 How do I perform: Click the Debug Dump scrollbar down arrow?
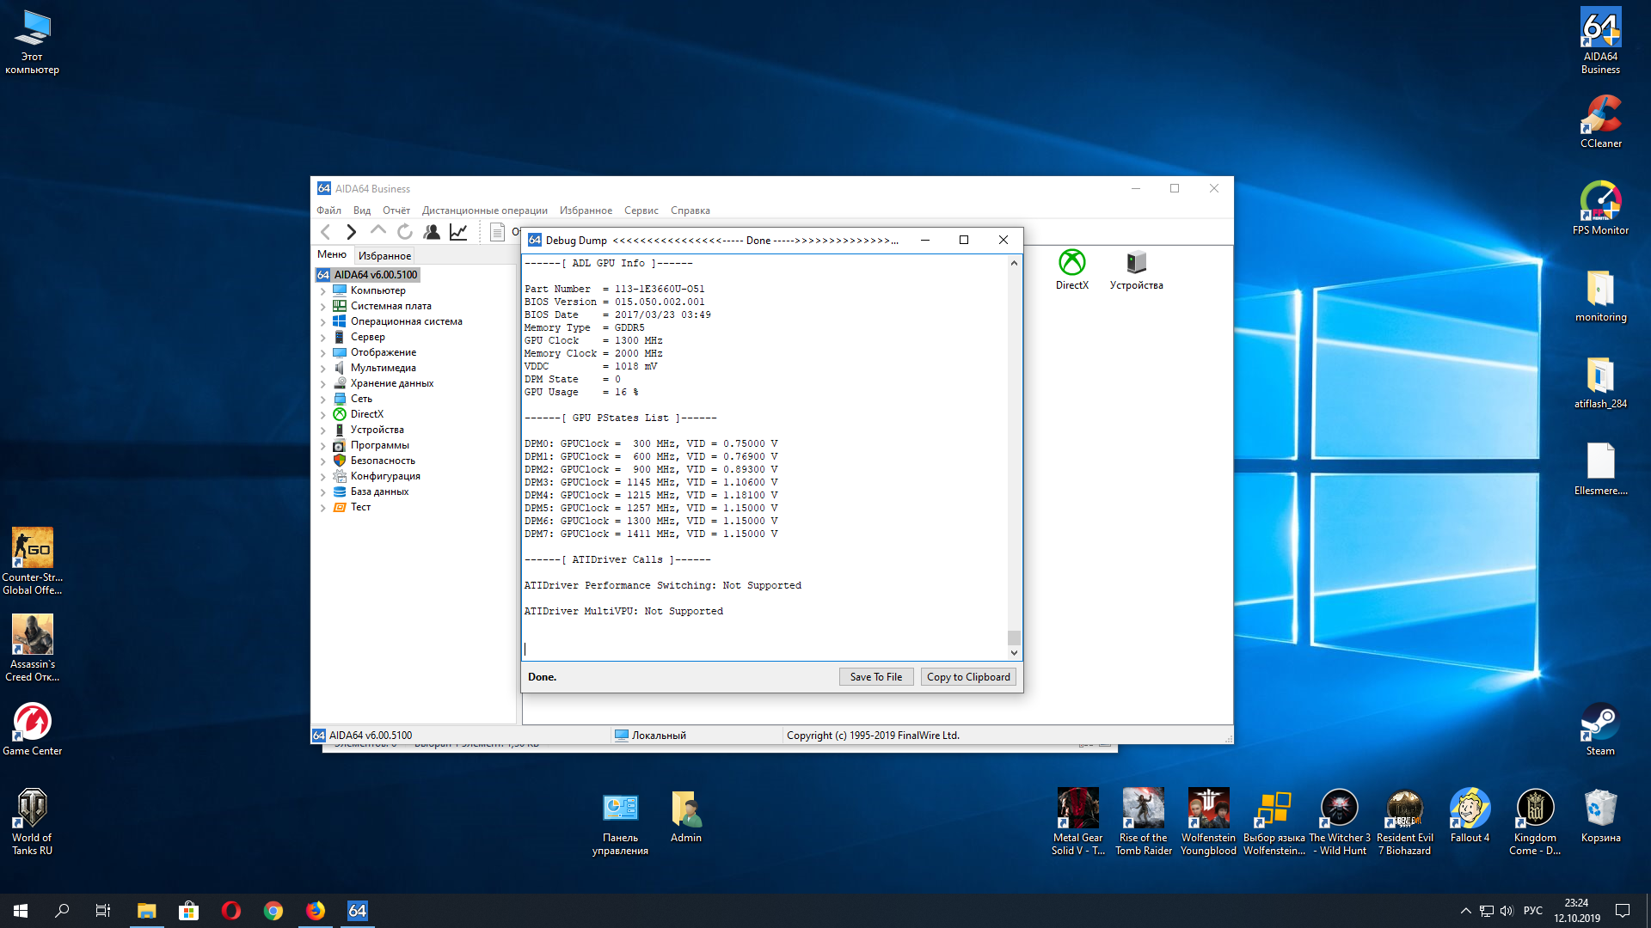tap(1014, 653)
